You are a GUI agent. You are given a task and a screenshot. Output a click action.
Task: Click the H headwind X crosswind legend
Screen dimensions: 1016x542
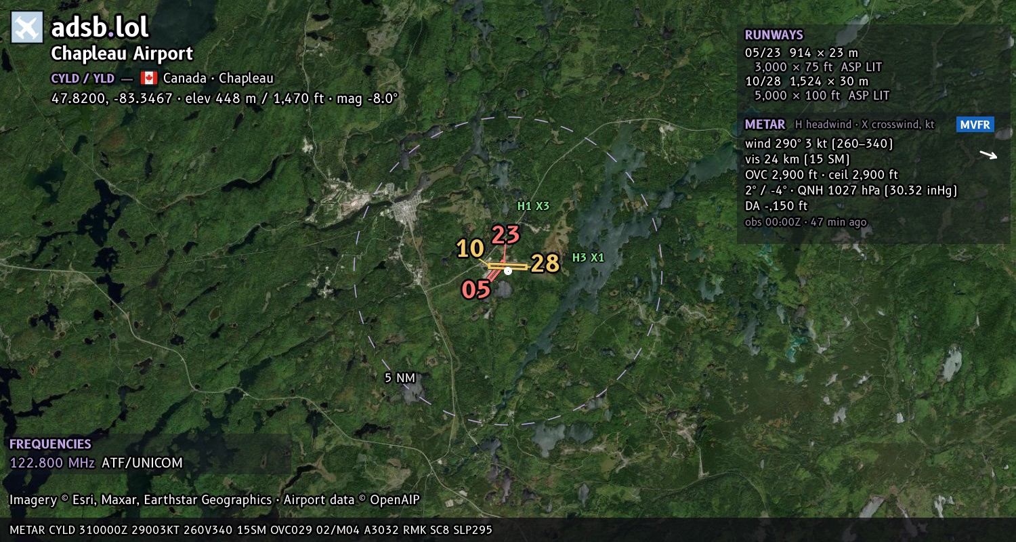click(x=864, y=125)
